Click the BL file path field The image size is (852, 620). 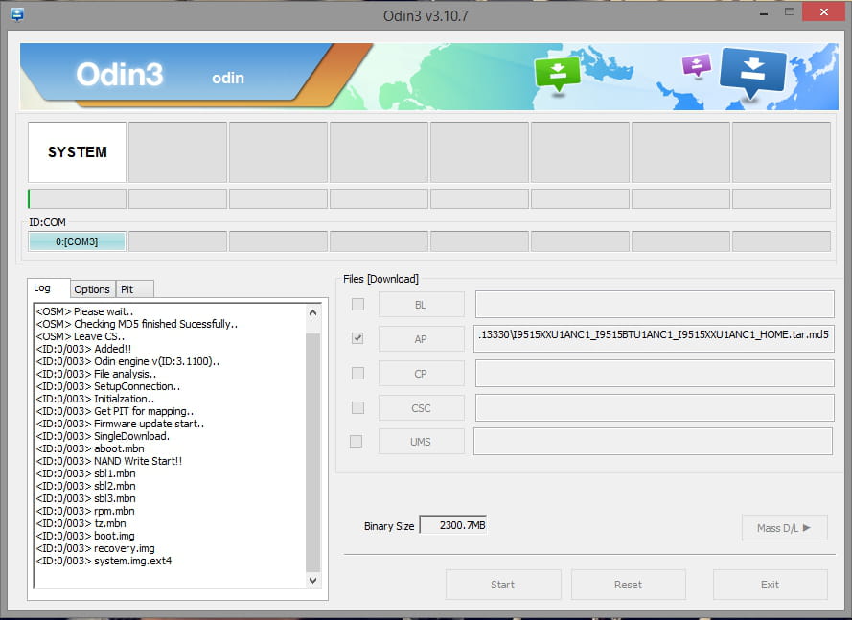coord(655,305)
